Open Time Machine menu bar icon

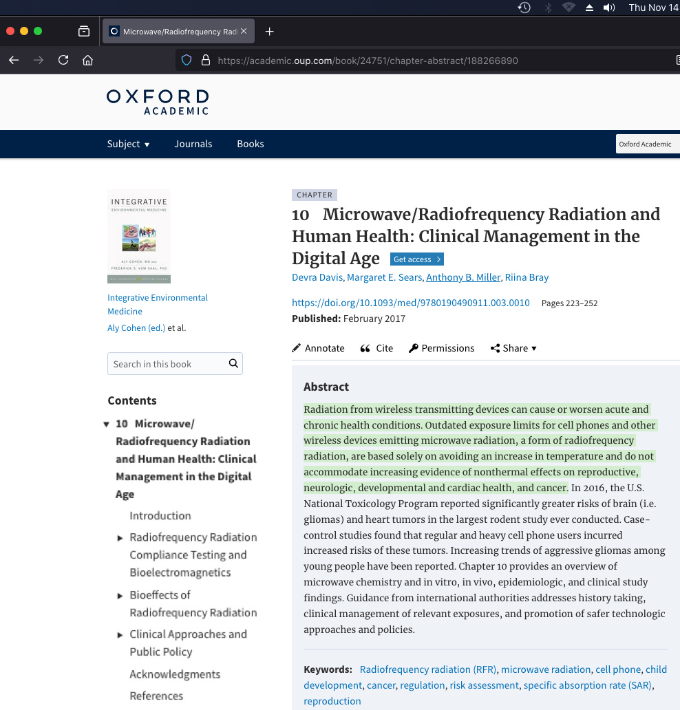click(524, 8)
